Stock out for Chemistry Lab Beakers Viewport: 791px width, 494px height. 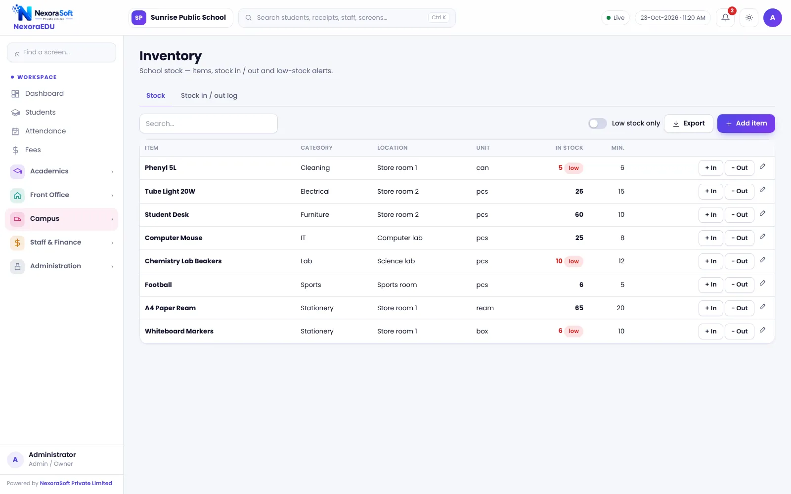point(740,261)
